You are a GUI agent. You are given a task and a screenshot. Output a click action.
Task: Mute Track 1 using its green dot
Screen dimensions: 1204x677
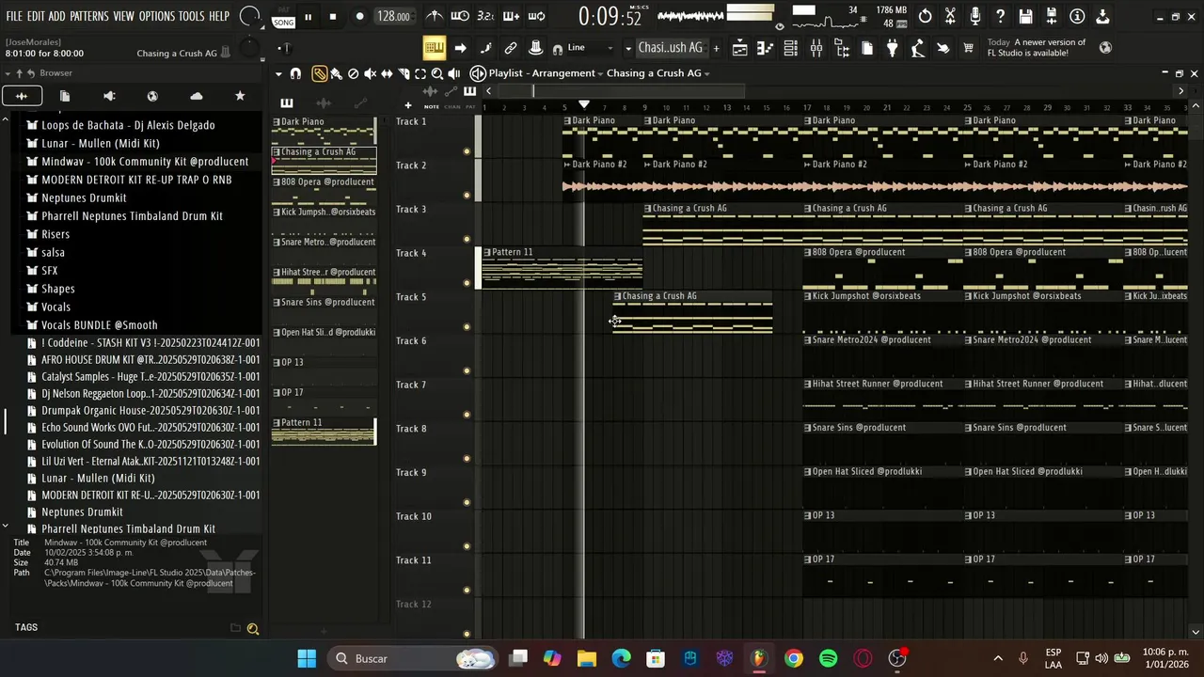click(467, 151)
